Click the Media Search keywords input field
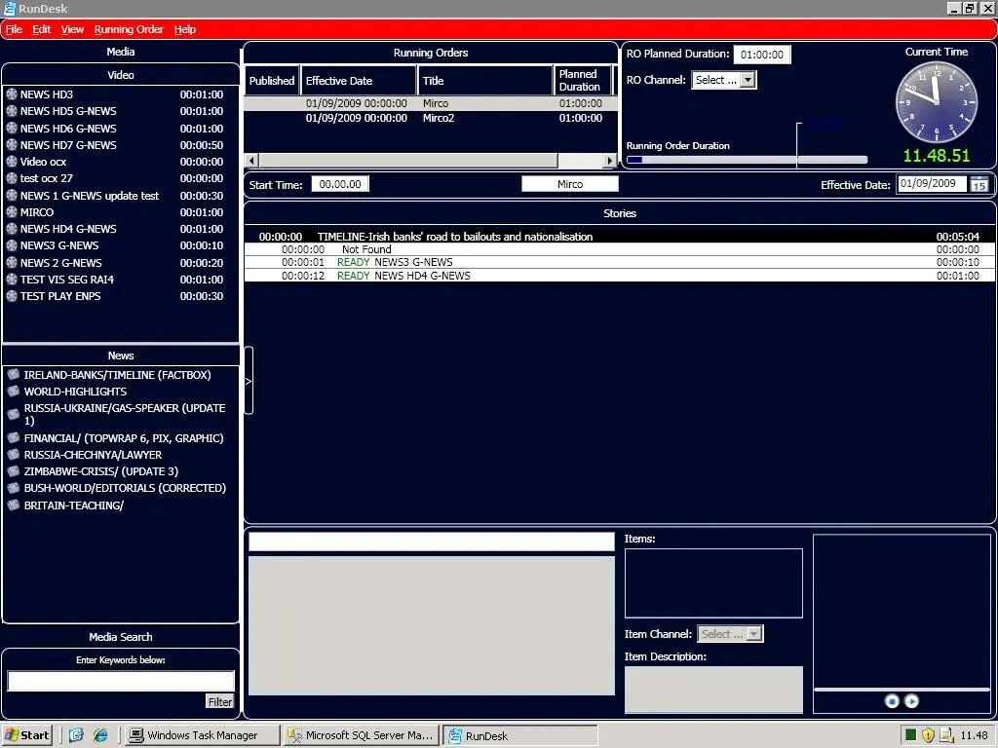Screen dimensions: 998x748 pyautogui.click(x=121, y=681)
